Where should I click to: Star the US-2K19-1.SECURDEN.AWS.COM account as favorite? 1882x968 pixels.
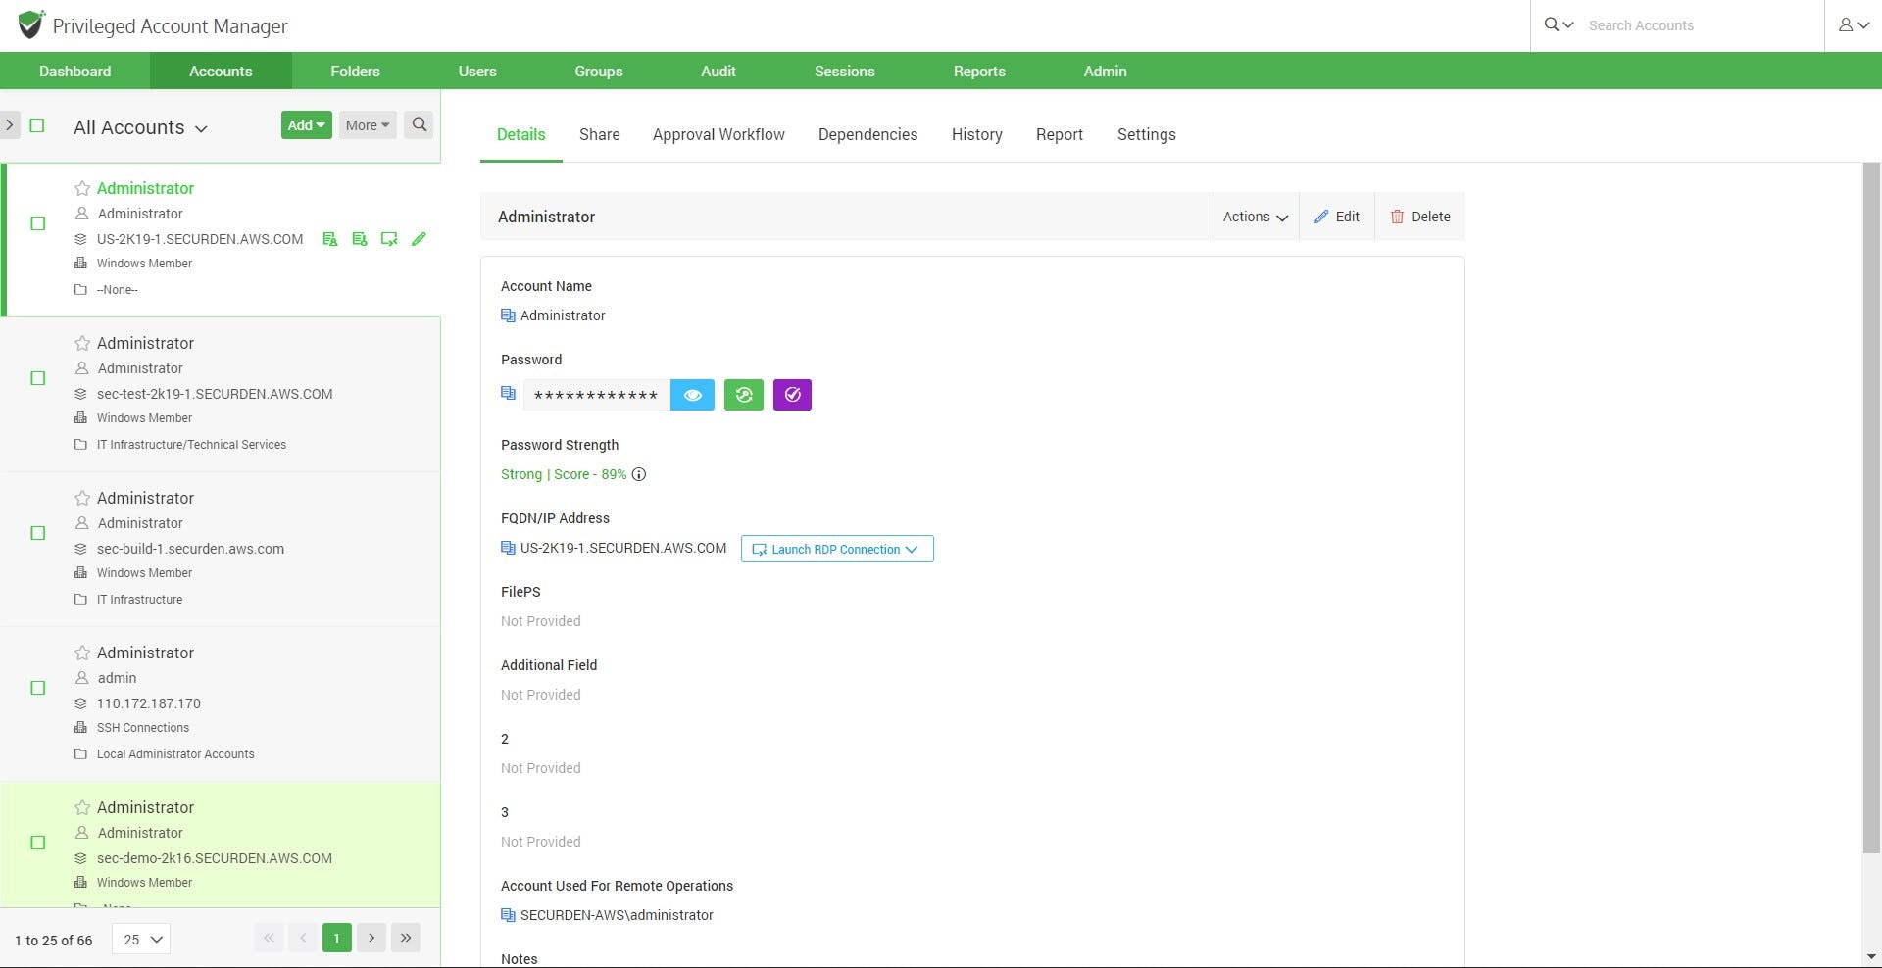[x=82, y=188]
